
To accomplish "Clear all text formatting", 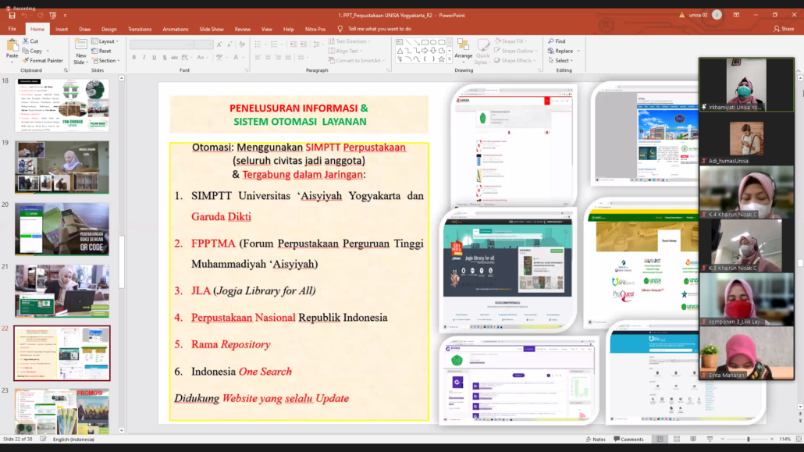I will pos(241,44).
